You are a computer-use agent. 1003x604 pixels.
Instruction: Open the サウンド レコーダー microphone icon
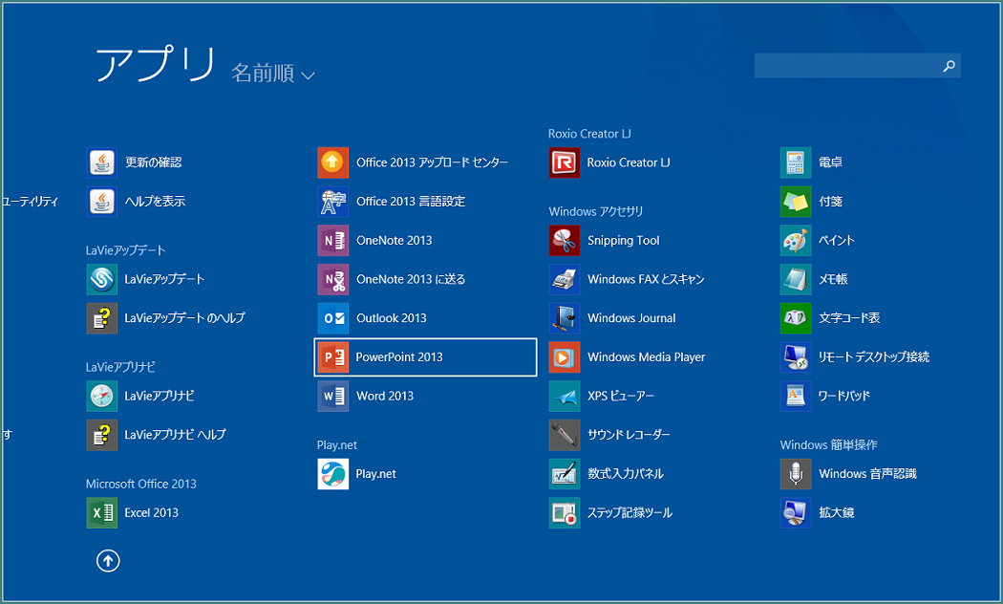(x=565, y=435)
